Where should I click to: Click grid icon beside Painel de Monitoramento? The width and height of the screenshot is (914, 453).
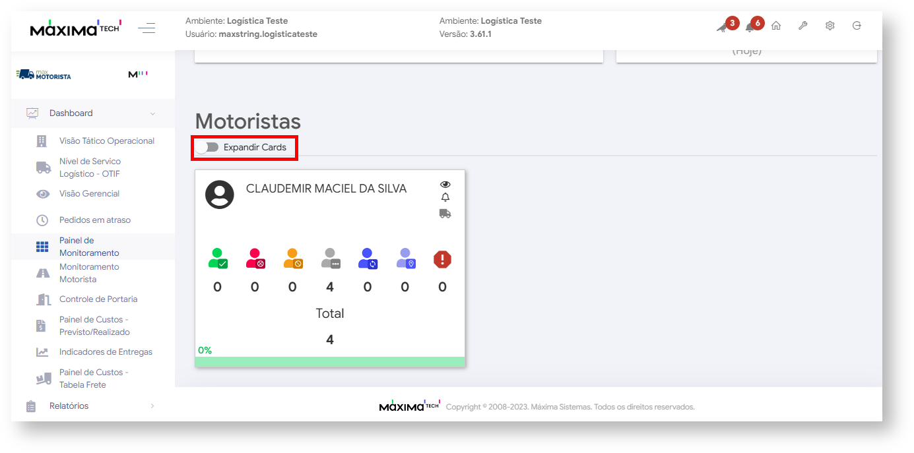(x=42, y=247)
